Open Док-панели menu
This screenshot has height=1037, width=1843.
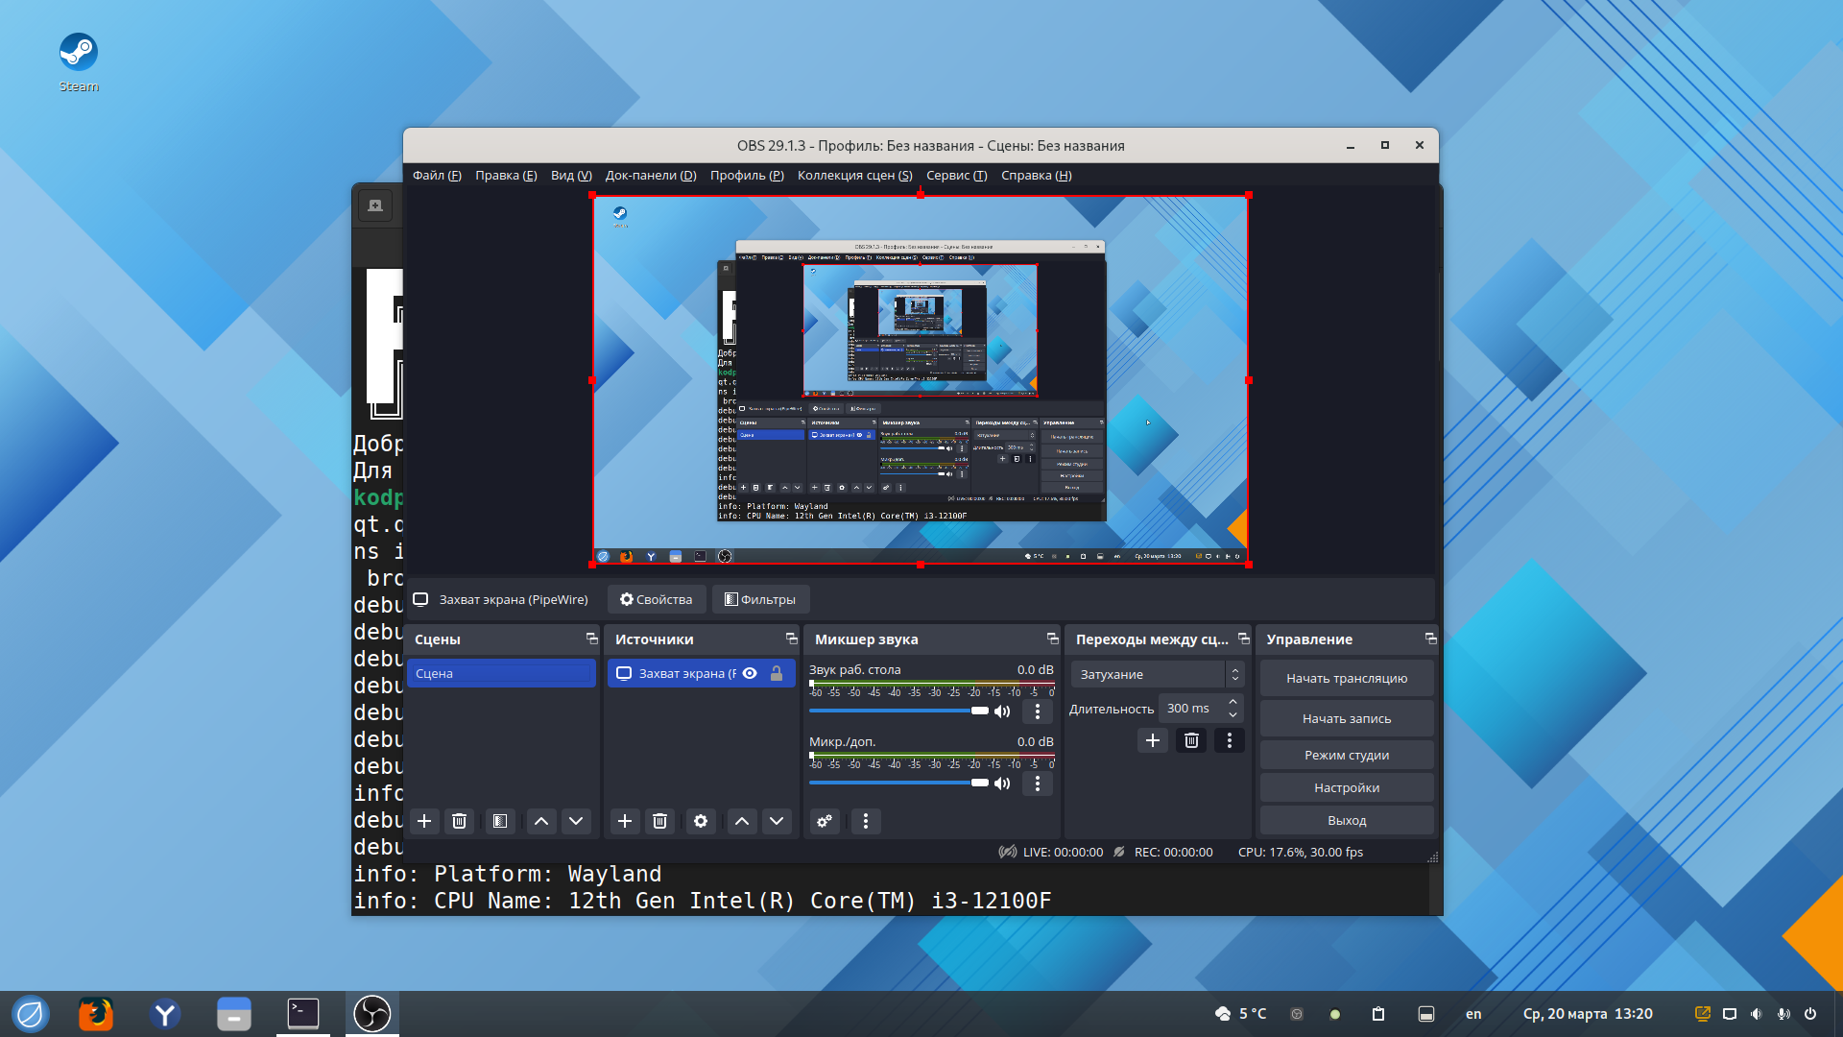click(x=651, y=175)
